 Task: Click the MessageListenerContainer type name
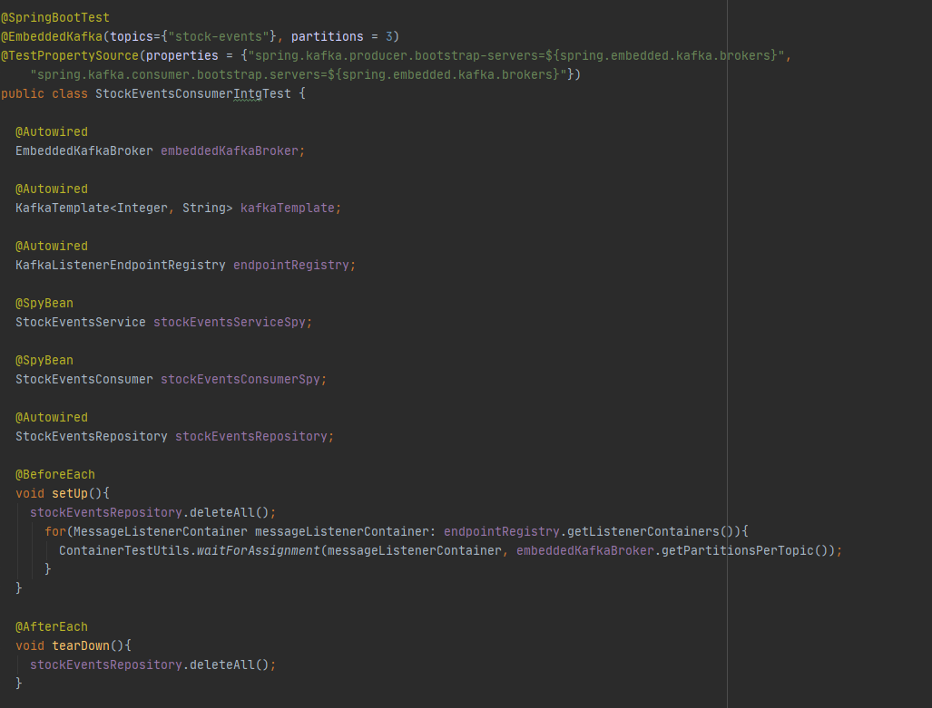pos(161,531)
